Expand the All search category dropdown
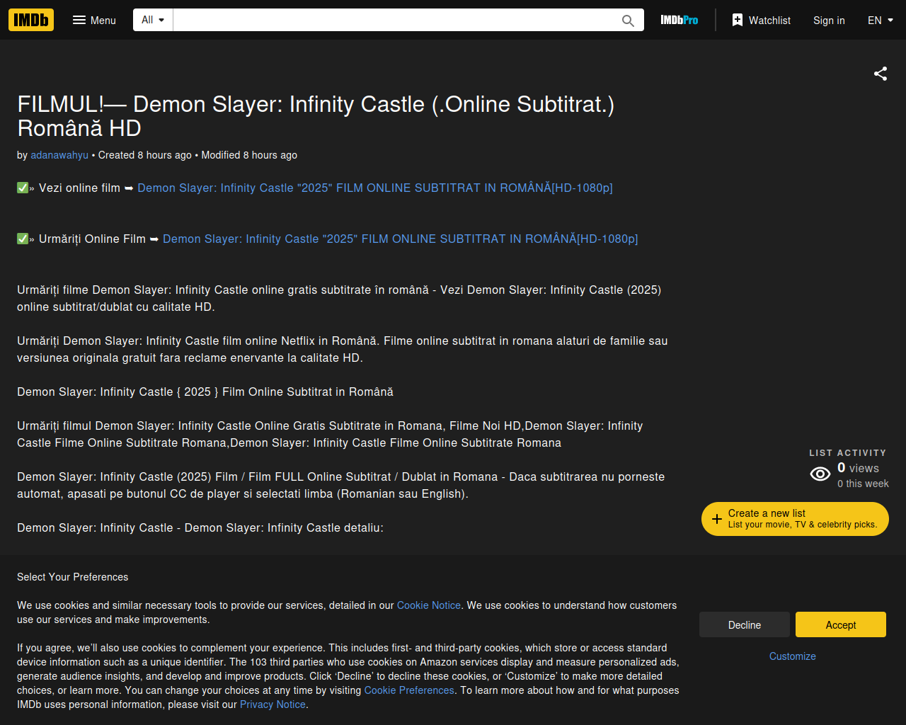Viewport: 906px width, 725px height. point(153,20)
